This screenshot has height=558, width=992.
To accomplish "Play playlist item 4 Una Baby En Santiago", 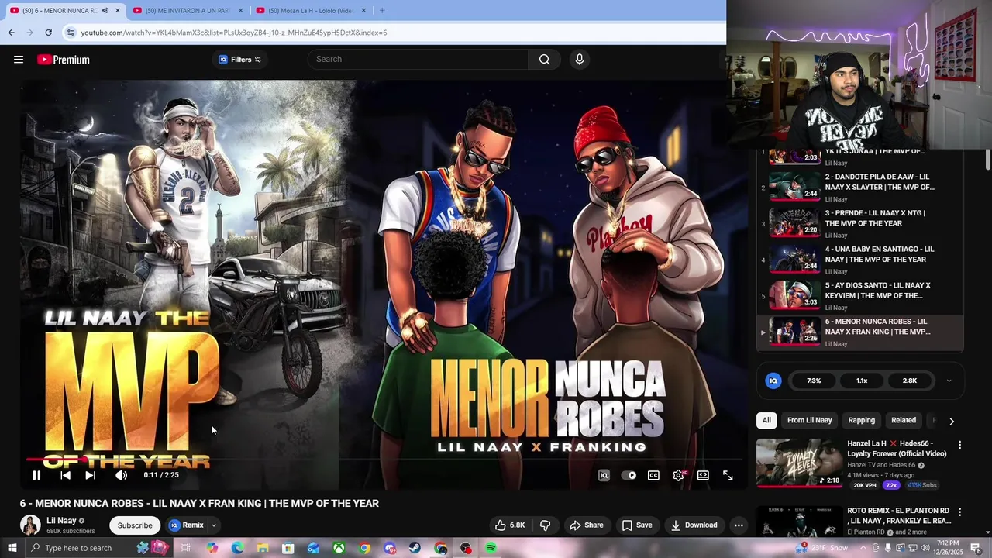I will pyautogui.click(x=860, y=260).
